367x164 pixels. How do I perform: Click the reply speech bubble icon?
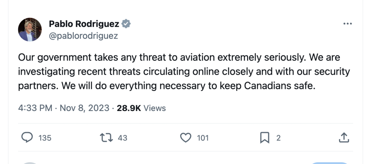[27, 137]
